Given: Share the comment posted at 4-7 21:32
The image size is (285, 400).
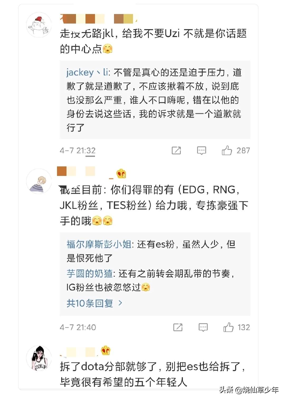Looking at the screenshot, I should coord(176,151).
